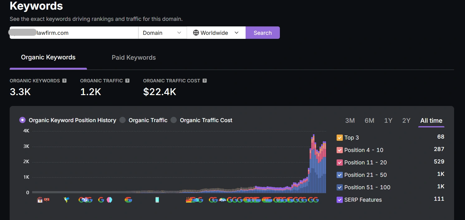Click the lone Google marker before the phone icon
The width and height of the screenshot is (465, 220).
(128, 200)
